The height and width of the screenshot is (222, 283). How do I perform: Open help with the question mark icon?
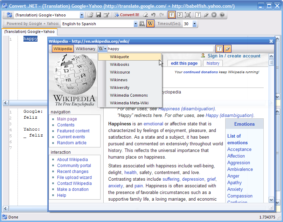click(x=222, y=15)
